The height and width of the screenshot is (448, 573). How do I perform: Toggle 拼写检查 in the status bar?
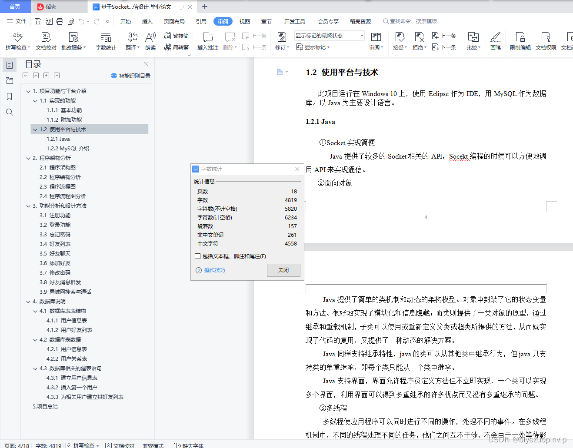point(83,445)
